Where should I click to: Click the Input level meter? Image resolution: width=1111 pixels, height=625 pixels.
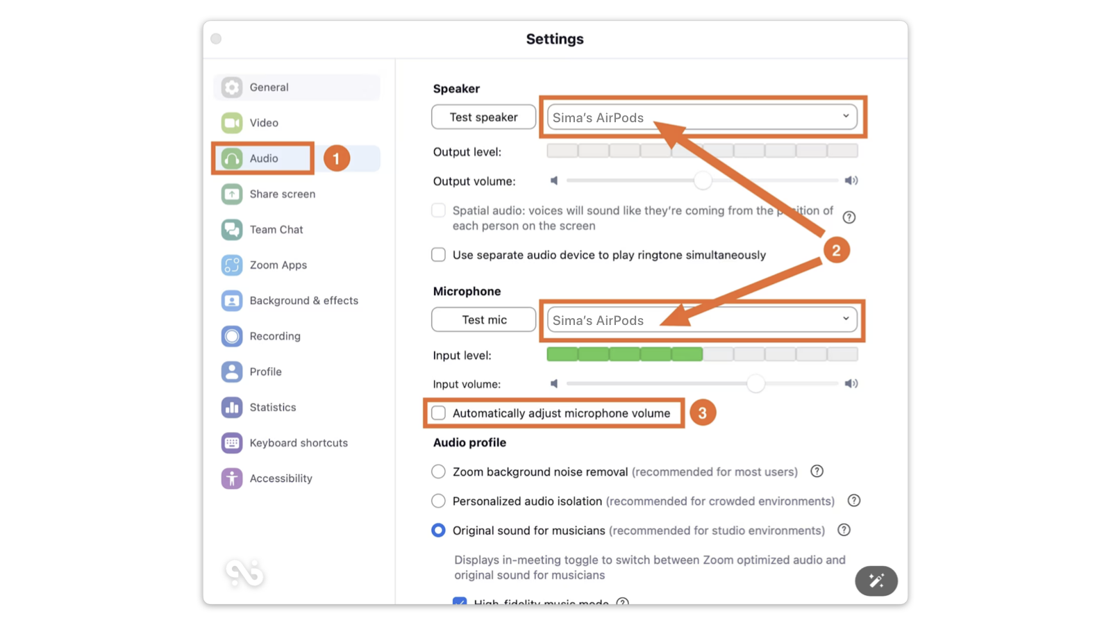click(702, 355)
